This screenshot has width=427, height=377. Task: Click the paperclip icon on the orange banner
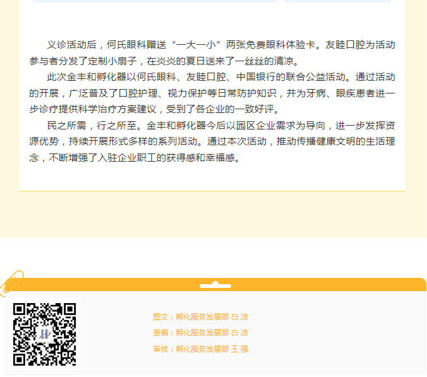pyautogui.click(x=11, y=284)
